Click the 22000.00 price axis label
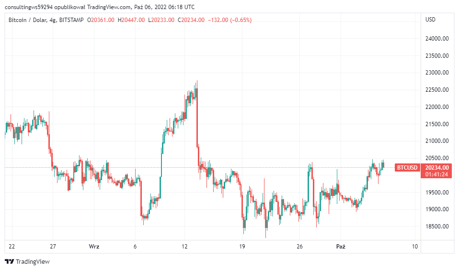The width and height of the screenshot is (459, 270). [437, 107]
